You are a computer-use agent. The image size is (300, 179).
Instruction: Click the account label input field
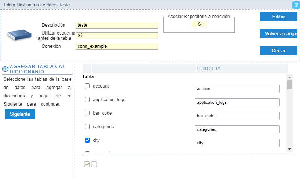point(237,89)
